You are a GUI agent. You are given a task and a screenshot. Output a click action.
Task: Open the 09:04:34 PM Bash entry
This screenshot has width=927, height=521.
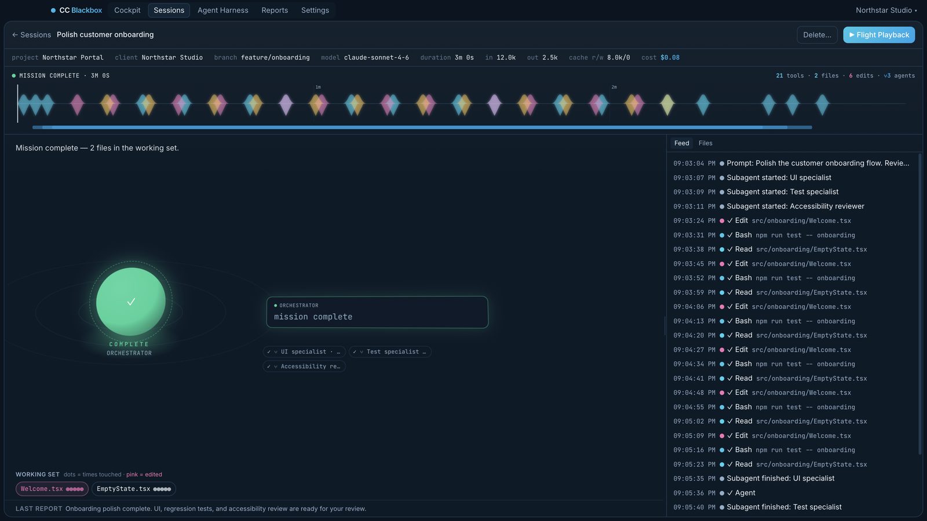[x=791, y=364]
